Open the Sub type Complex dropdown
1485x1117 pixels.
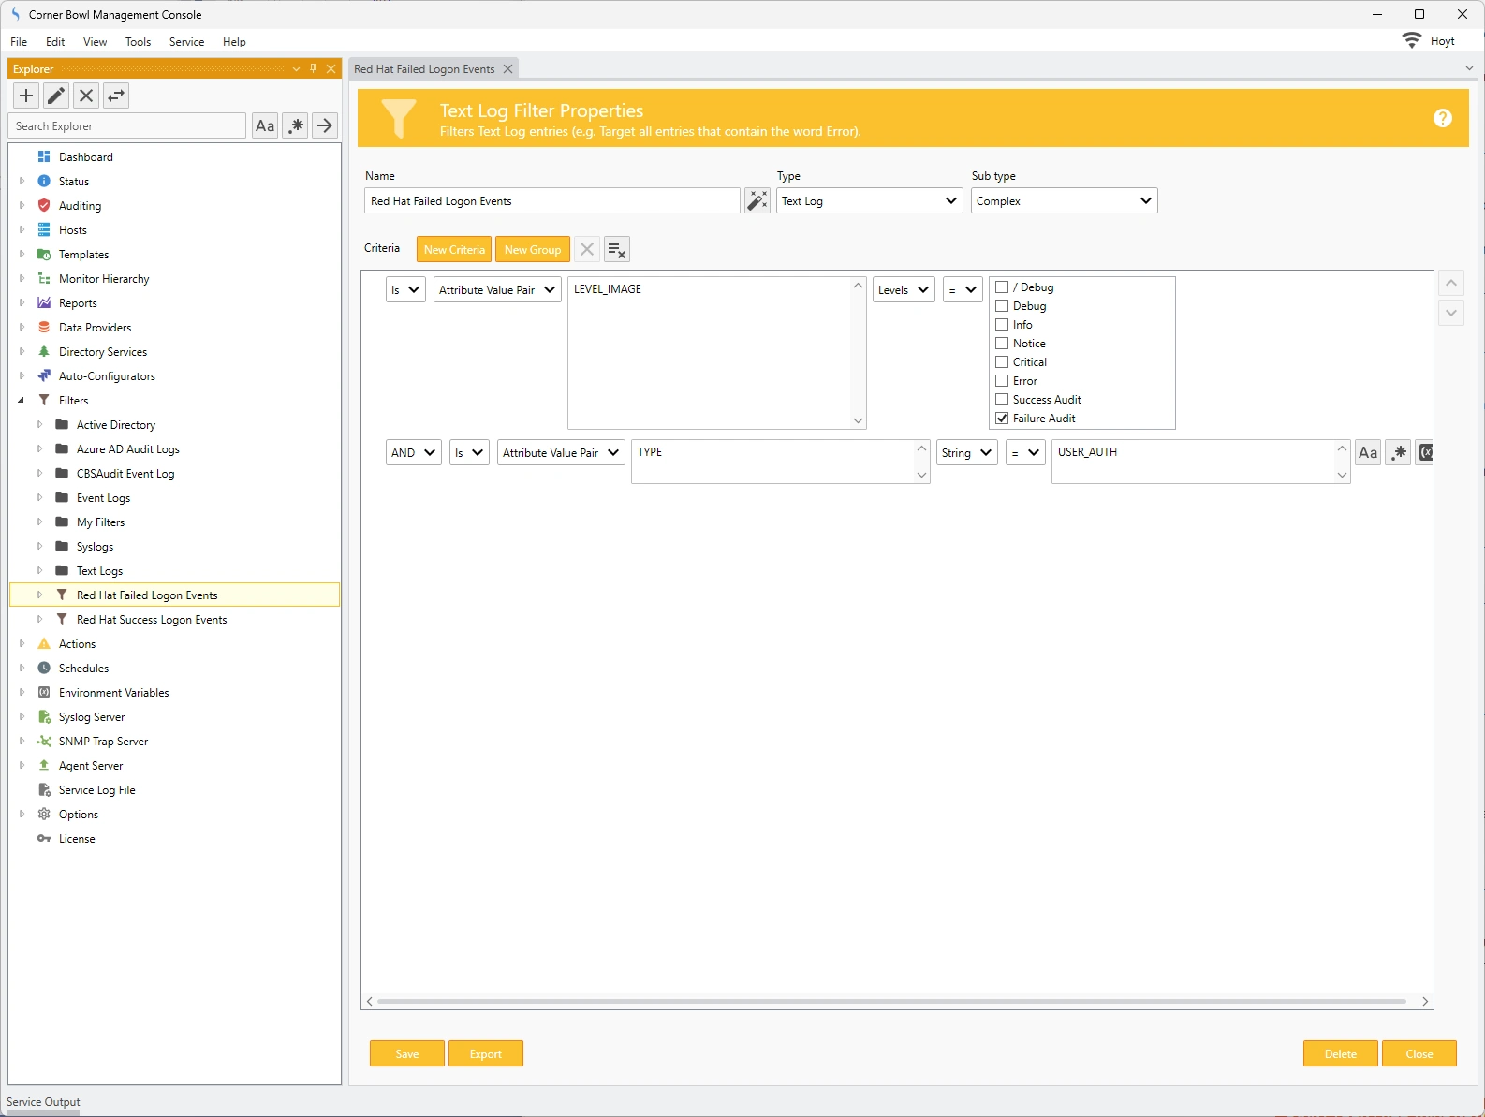(x=1064, y=201)
